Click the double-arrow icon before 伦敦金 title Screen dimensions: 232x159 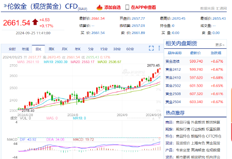tap(5, 6)
